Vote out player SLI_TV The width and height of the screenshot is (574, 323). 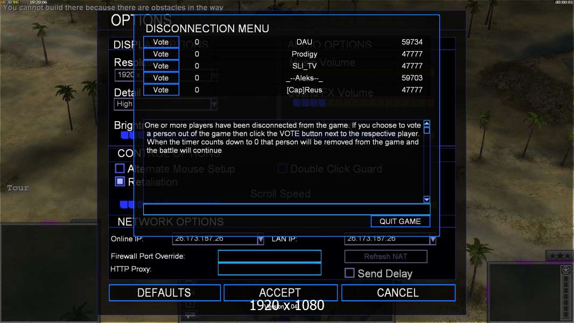pyautogui.click(x=161, y=66)
